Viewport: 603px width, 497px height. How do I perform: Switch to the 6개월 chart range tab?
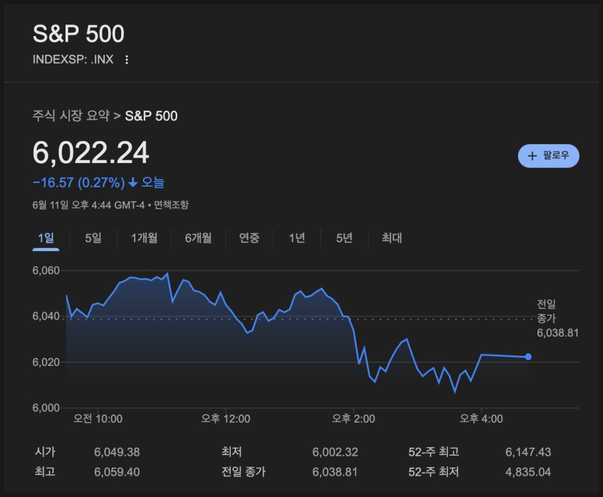coord(198,238)
